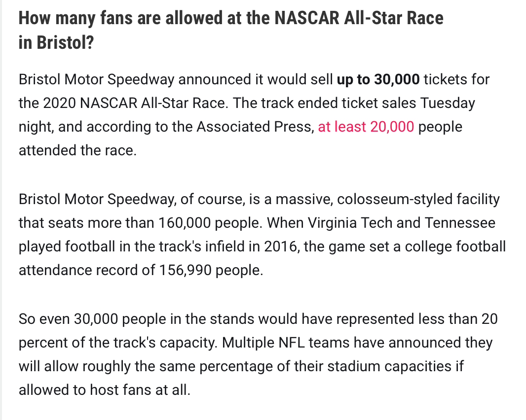This screenshot has height=420, width=526.
Task: Click the word "Tennessee" in the second paragraph
Action: [459, 223]
